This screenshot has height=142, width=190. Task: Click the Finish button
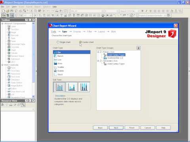(x=132, y=128)
